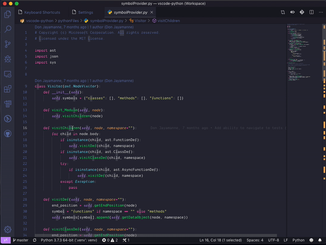Open the Run and Debug view
Screen dimensions: 326x245
point(7,59)
